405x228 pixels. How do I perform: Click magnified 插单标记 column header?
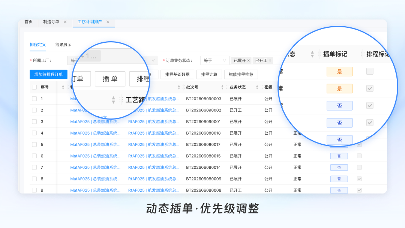pos(335,54)
